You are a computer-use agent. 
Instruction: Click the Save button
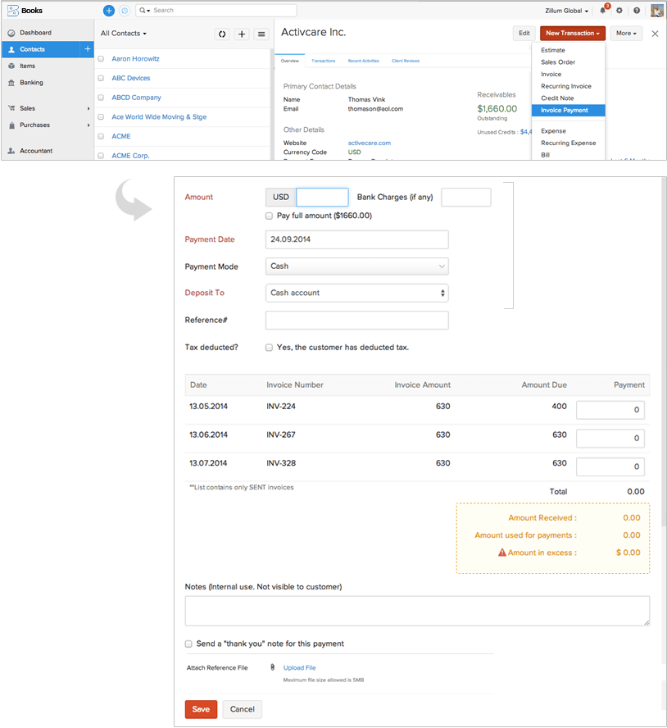[x=201, y=709]
